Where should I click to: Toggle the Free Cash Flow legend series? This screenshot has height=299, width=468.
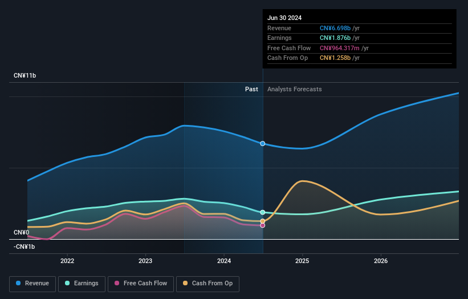(x=141, y=284)
